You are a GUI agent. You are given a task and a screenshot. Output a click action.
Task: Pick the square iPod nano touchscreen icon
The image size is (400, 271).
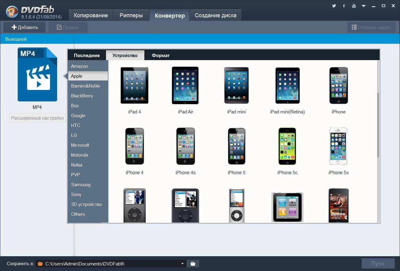(287, 207)
